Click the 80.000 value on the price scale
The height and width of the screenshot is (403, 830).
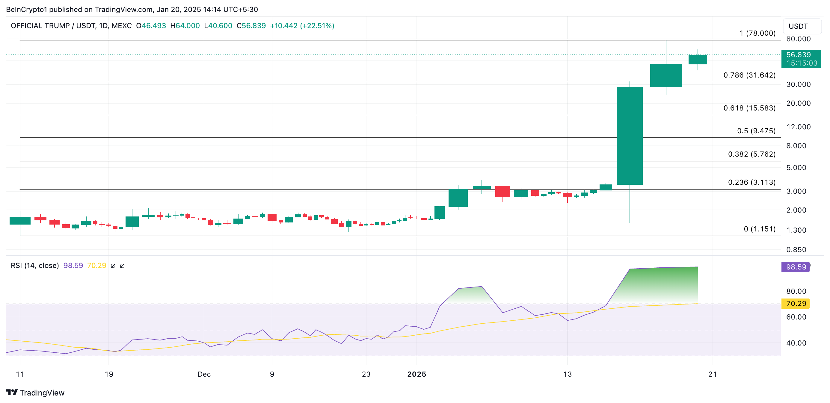pos(799,39)
